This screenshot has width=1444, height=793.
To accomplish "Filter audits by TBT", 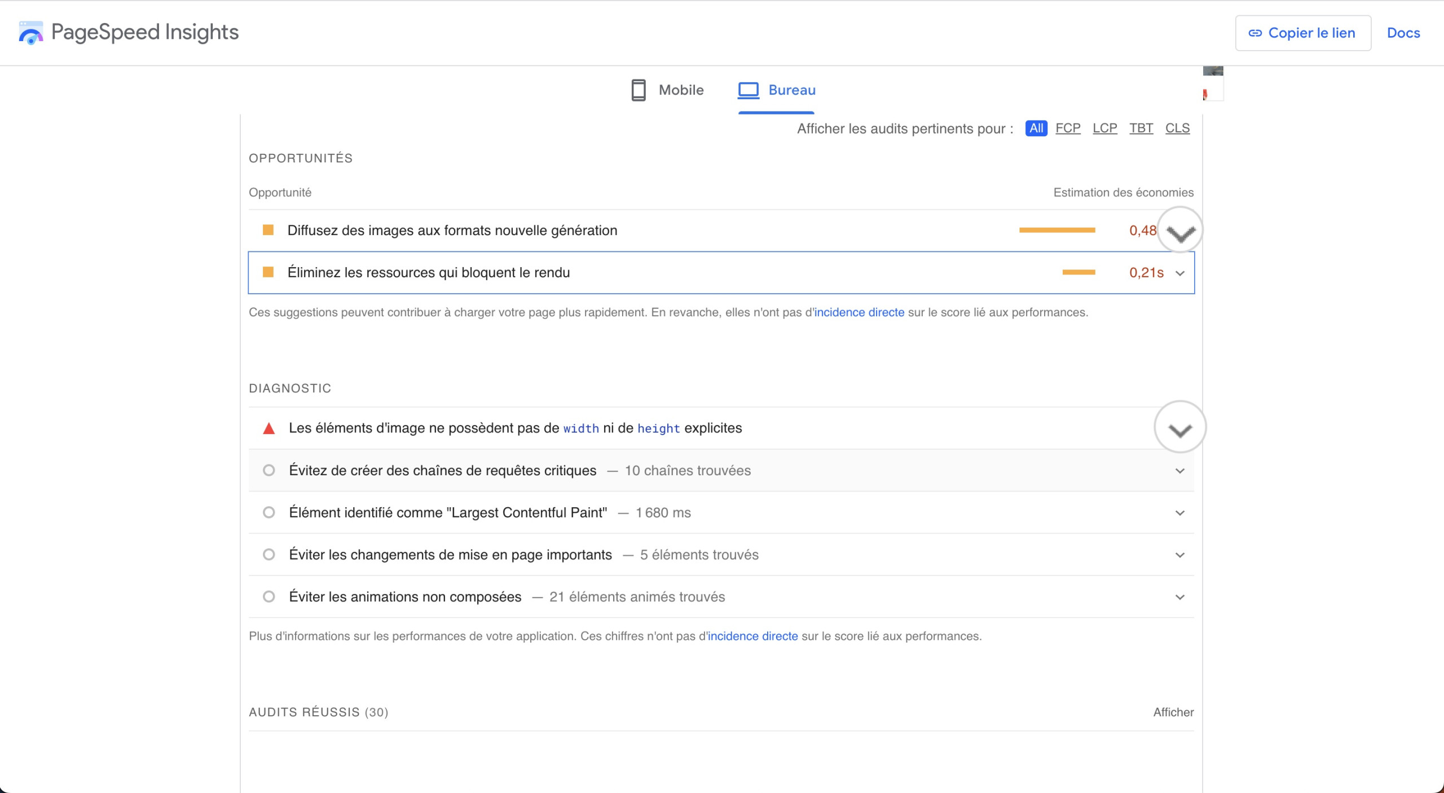I will click(1141, 129).
